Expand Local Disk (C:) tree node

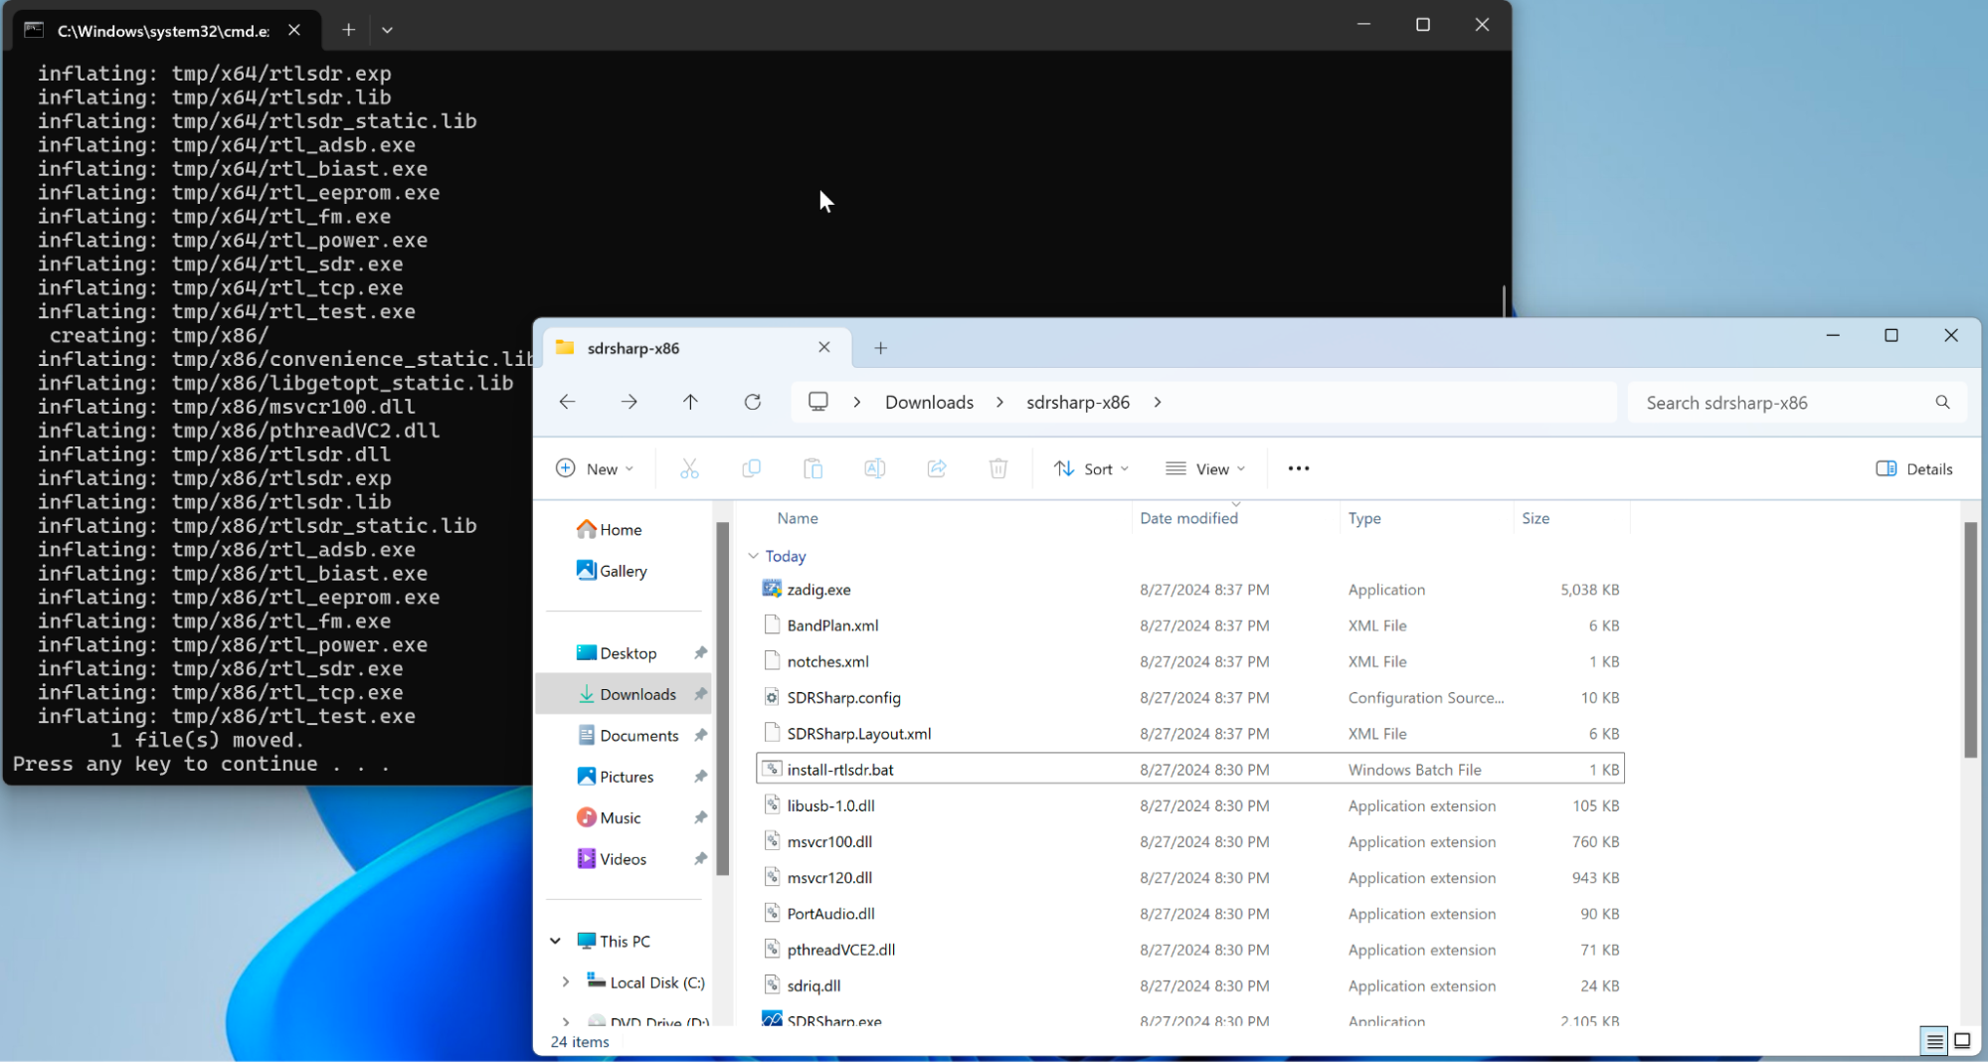click(x=565, y=981)
